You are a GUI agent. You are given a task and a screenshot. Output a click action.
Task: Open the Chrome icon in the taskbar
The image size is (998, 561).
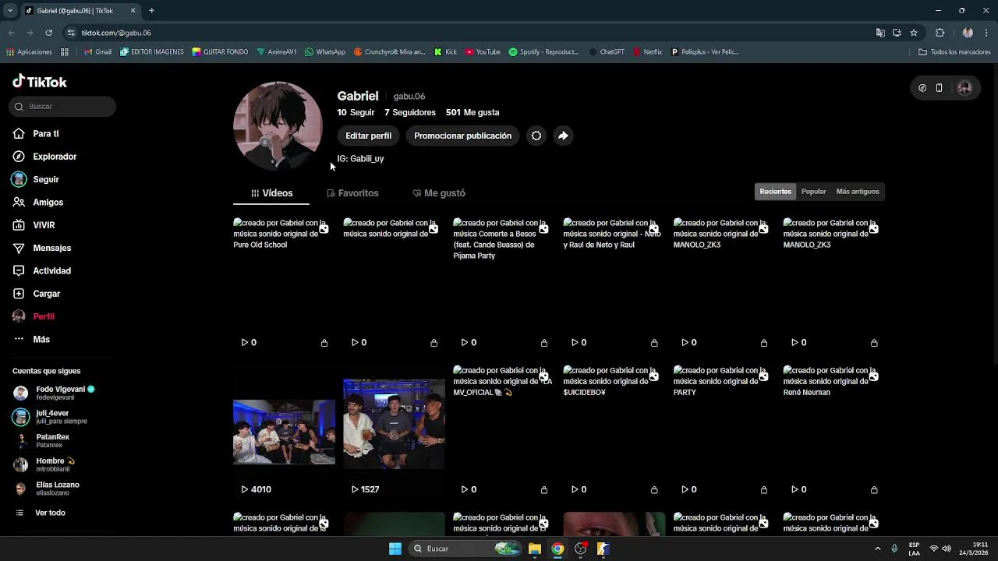pyautogui.click(x=557, y=549)
